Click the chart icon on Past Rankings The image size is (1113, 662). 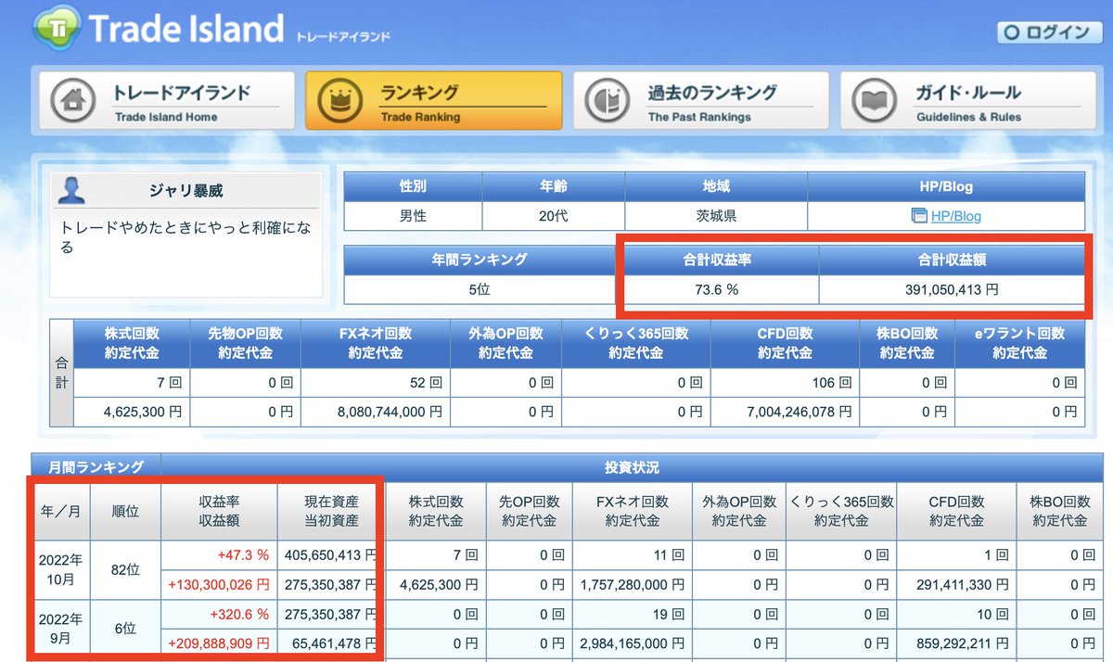point(607,101)
